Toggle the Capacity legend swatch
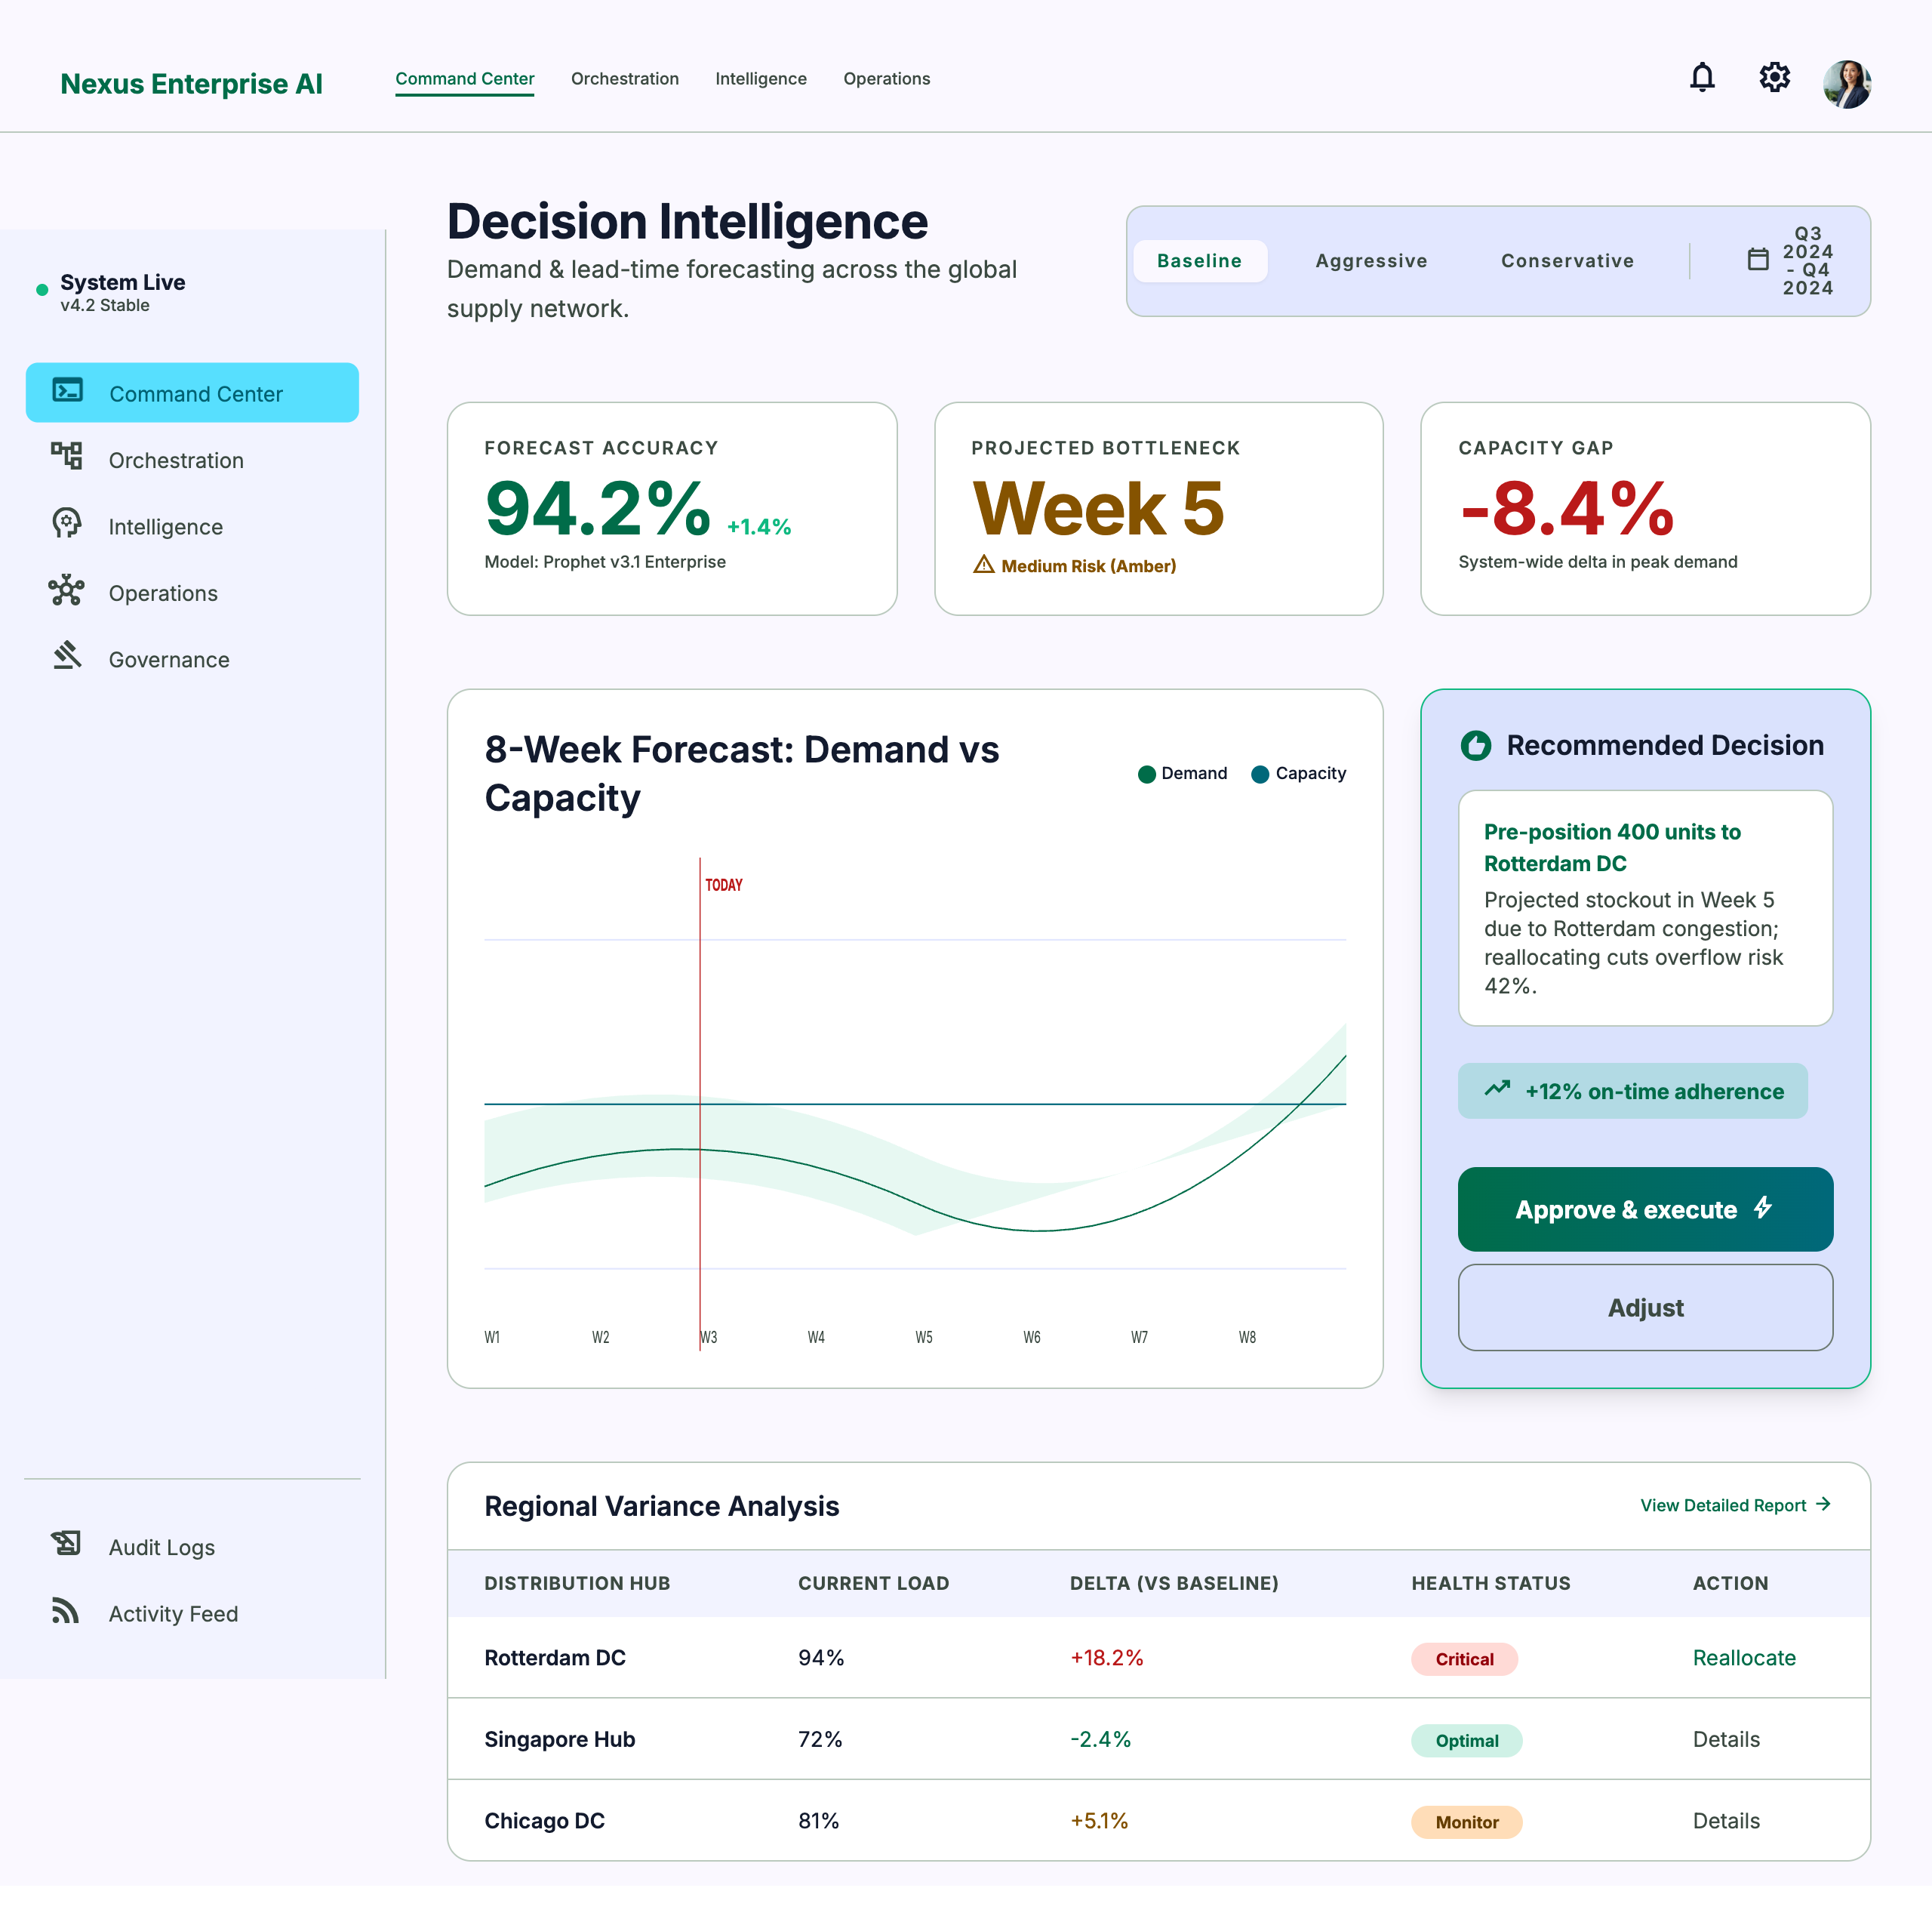Viewport: 1932px width, 1922px height. [x=1260, y=773]
